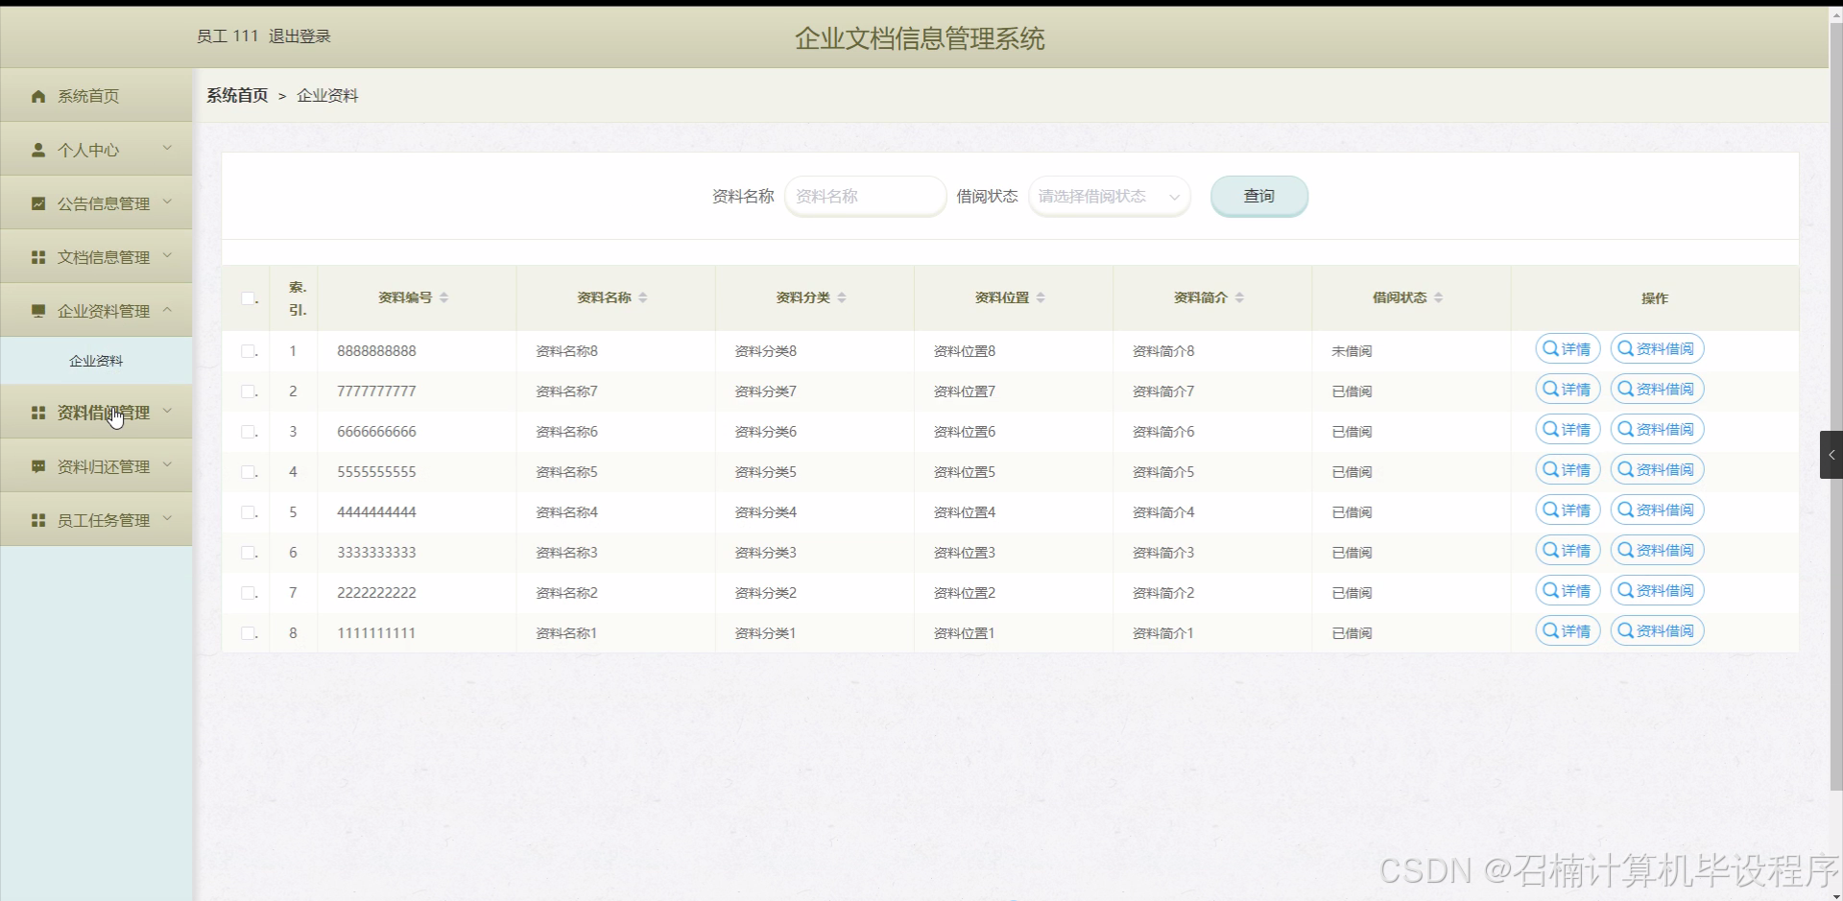Sort by 借阅状态 column arrows
The width and height of the screenshot is (1843, 901).
pos(1438,297)
